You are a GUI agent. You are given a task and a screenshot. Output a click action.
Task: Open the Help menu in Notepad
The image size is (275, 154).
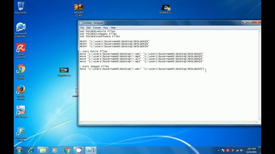(113, 28)
